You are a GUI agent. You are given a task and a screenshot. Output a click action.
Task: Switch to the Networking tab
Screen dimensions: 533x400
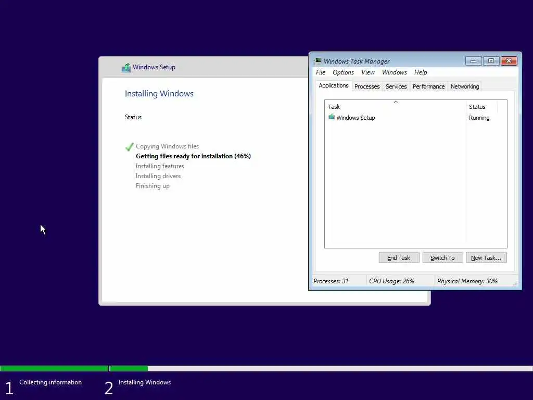pyautogui.click(x=465, y=87)
